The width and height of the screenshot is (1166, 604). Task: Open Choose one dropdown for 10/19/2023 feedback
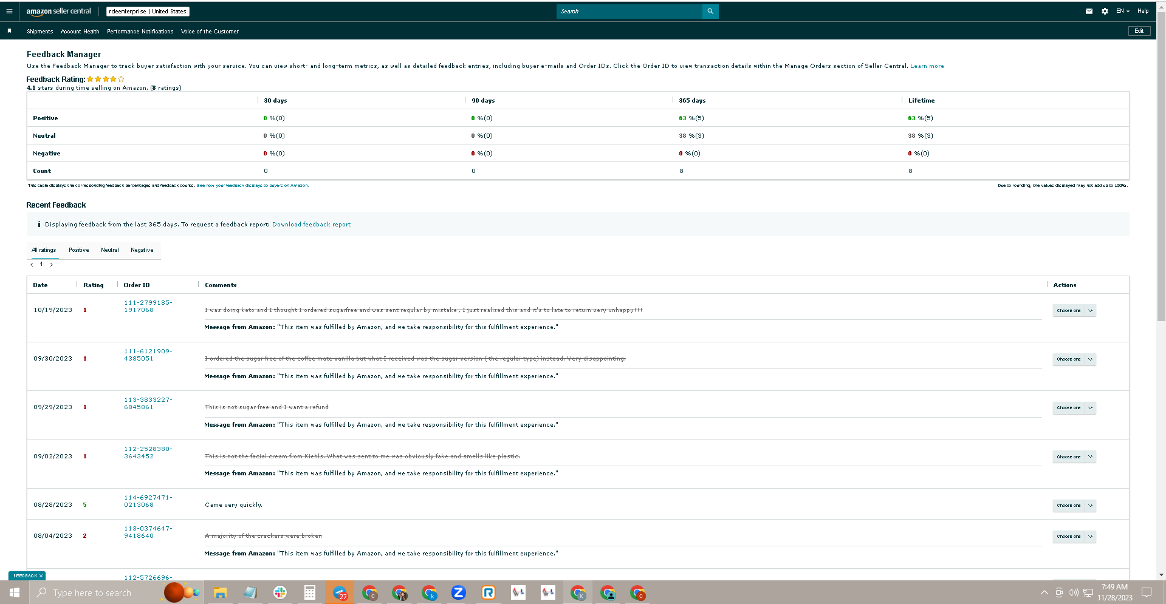1074,311
